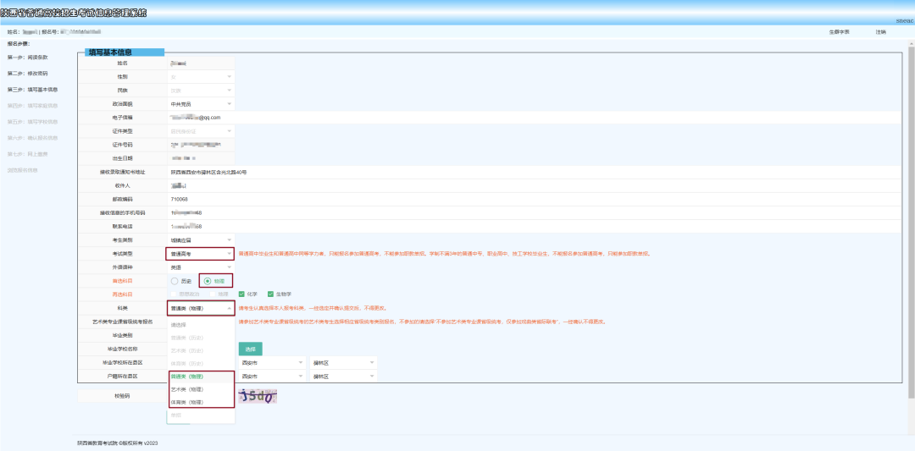The width and height of the screenshot is (915, 451).
Task: Choose 体育类(历史) option
Action: (201, 363)
